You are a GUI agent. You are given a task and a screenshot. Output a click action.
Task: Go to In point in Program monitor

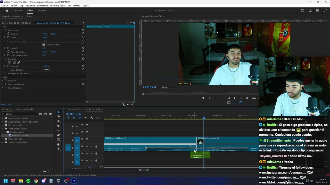[223, 98]
